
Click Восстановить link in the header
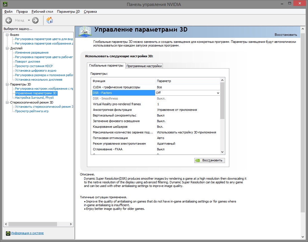coord(286,35)
